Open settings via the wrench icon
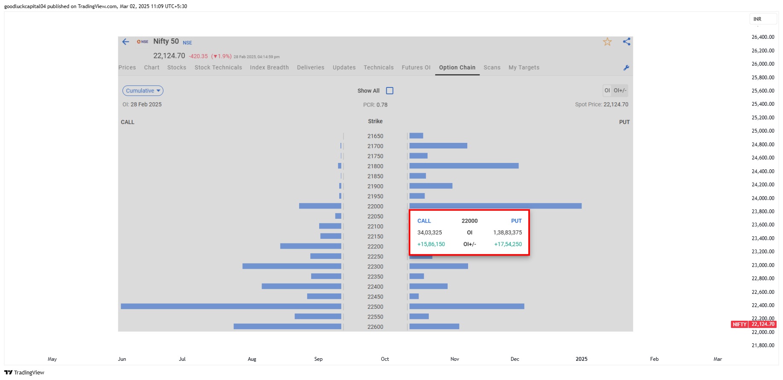 click(x=626, y=68)
